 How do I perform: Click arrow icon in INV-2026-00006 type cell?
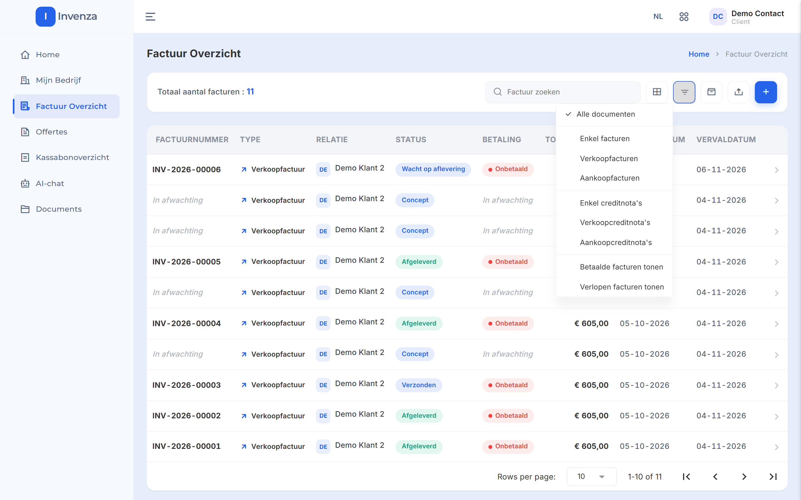(244, 169)
